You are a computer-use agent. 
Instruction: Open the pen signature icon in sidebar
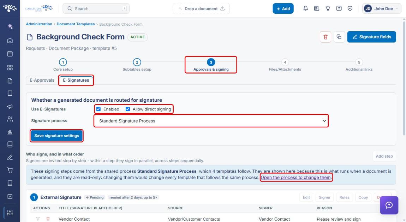[10, 157]
